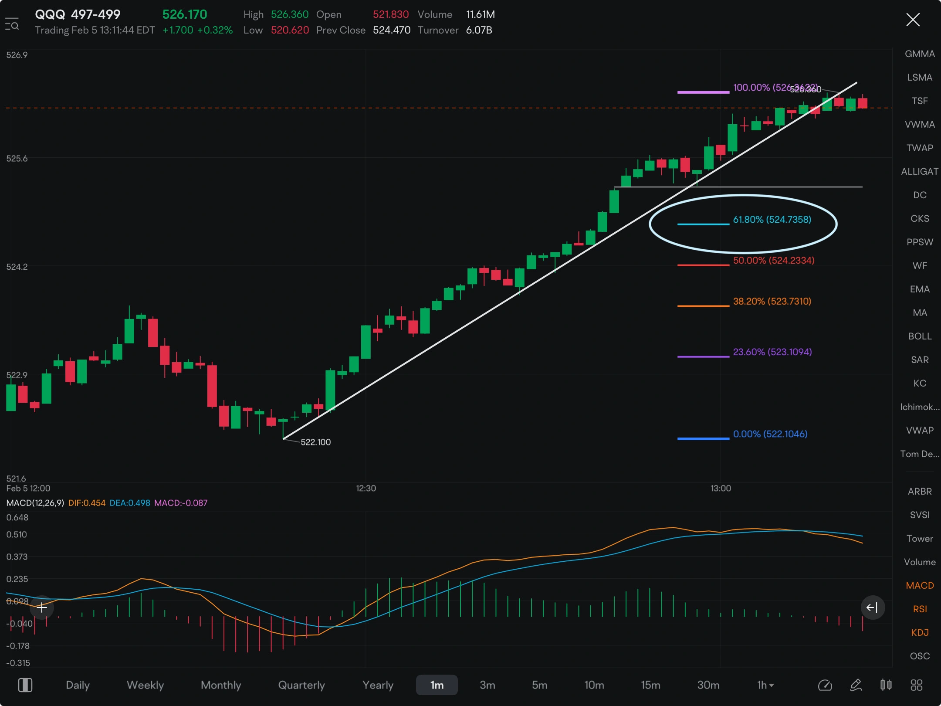Screen dimensions: 941x706
Task: Show the SVSI sub-chart indicator
Action: click(x=920, y=515)
